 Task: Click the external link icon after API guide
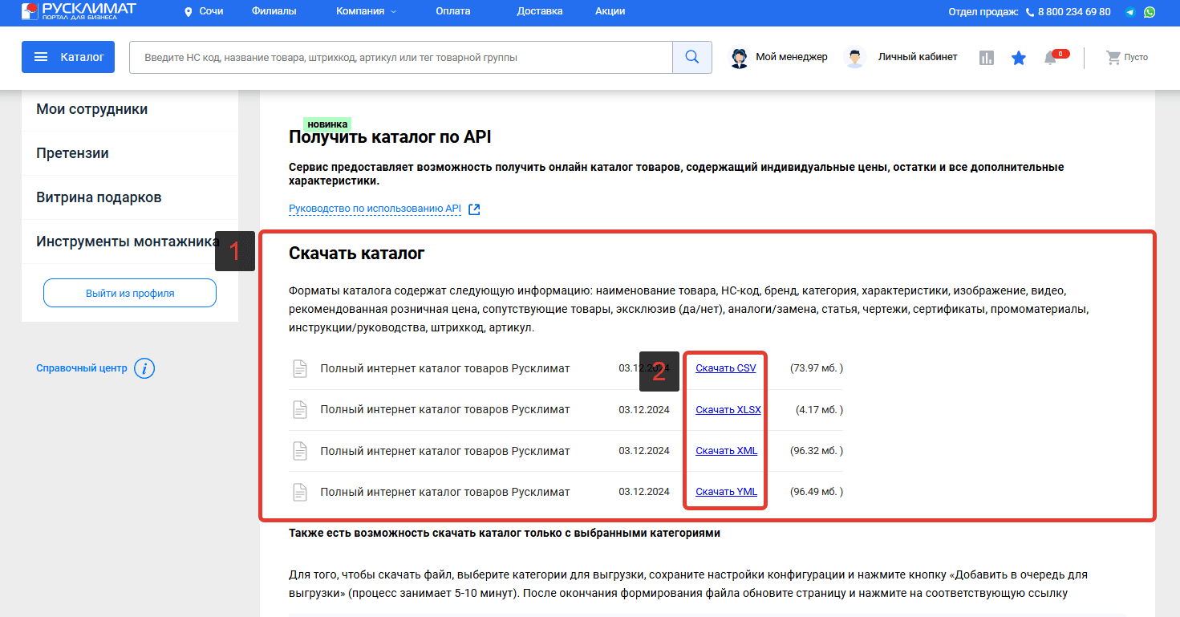tap(474, 209)
